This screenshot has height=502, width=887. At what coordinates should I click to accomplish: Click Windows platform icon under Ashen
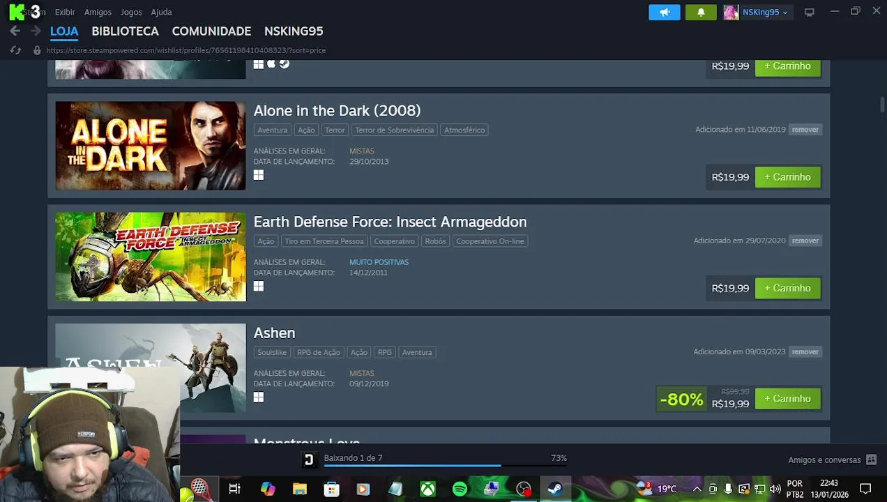(259, 397)
